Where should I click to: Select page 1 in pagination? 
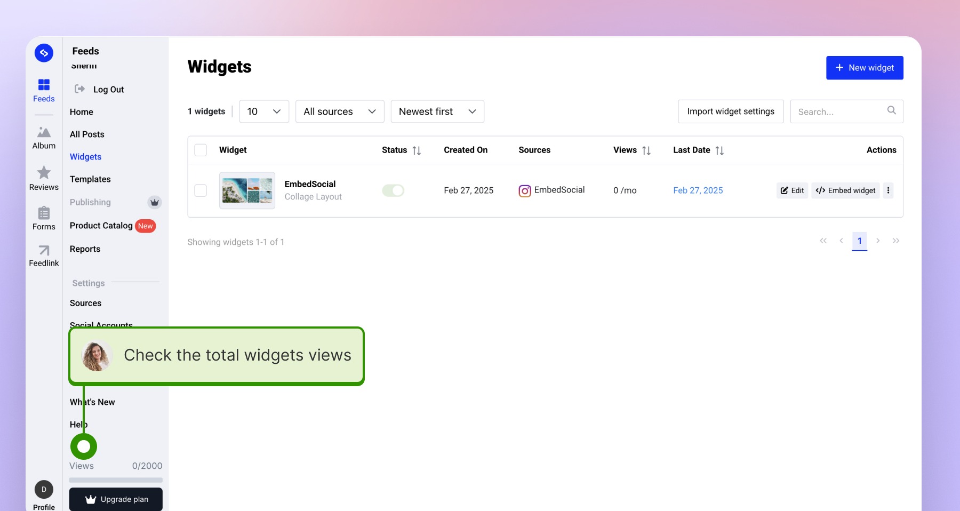point(860,241)
